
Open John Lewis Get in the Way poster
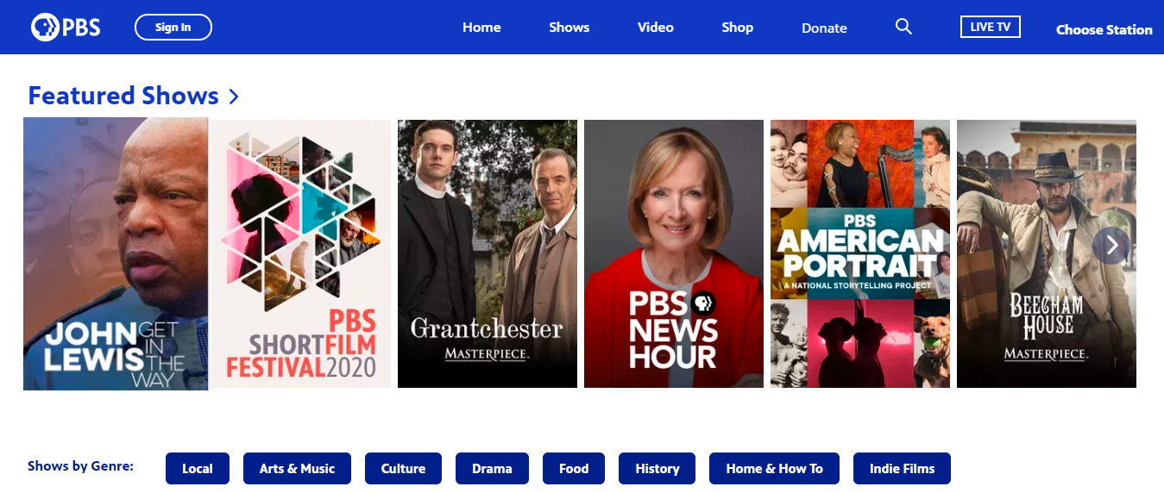tap(116, 253)
